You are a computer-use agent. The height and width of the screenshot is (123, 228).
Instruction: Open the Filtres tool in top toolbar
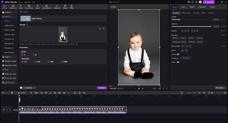[65, 7]
